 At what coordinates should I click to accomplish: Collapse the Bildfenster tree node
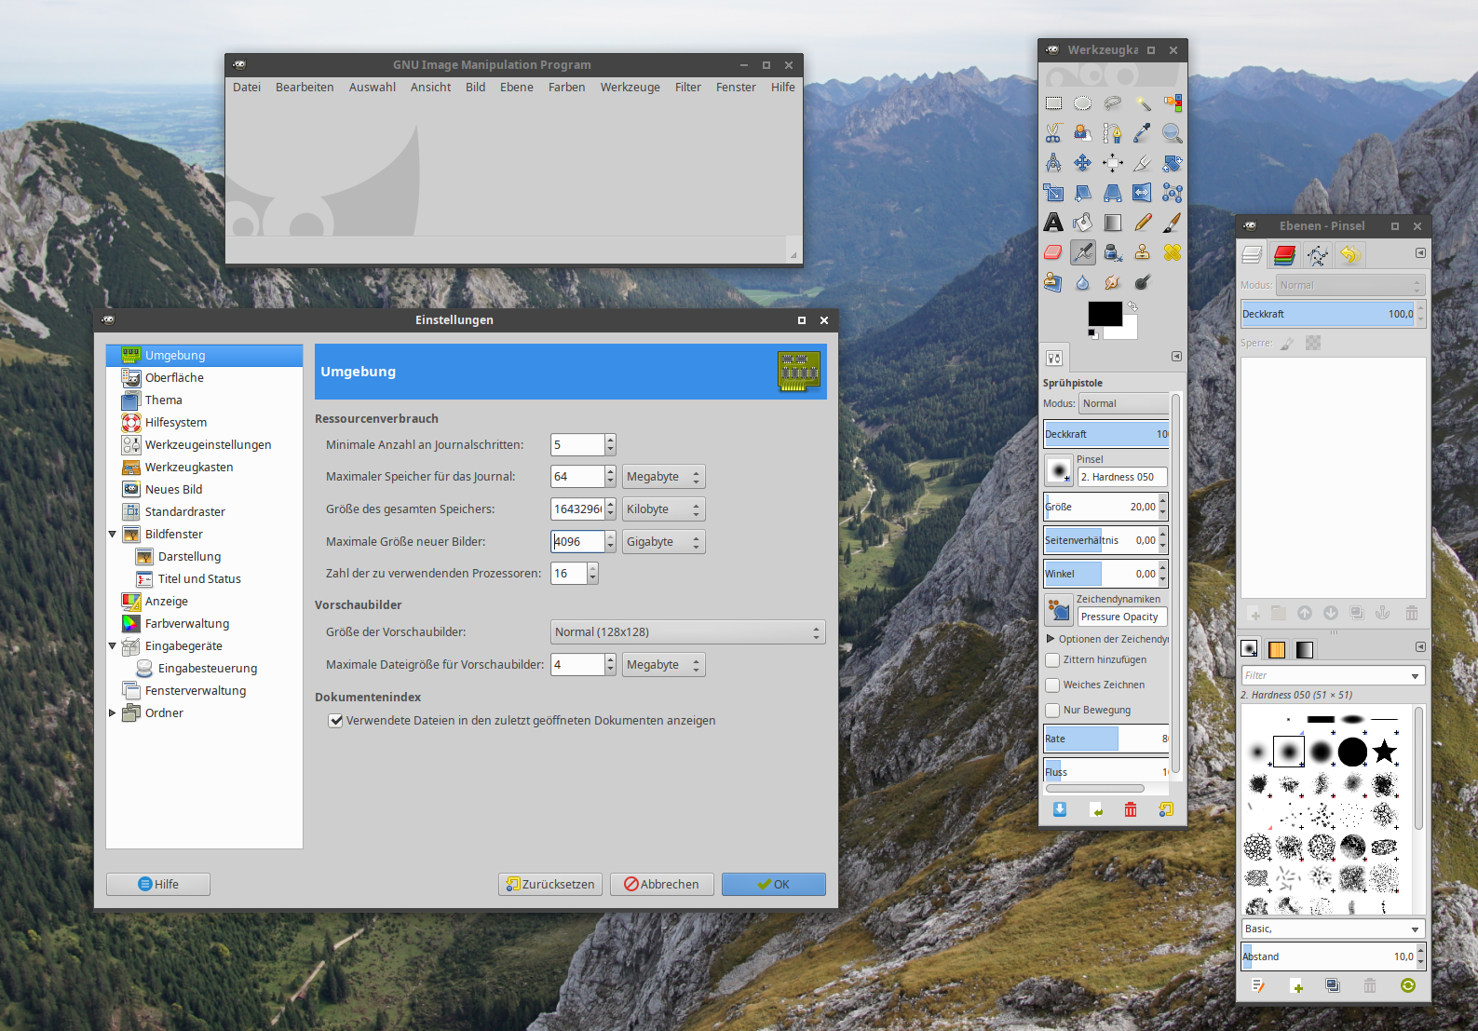113,534
